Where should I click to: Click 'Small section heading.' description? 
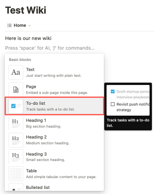tap(45, 160)
